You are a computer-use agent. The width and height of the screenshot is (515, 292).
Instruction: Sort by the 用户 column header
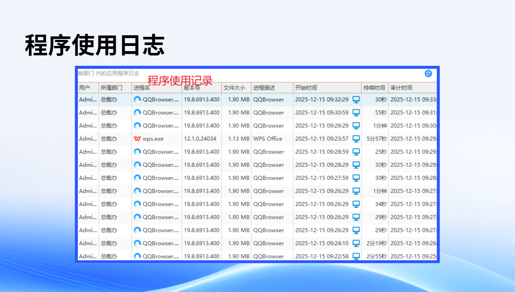click(84, 88)
